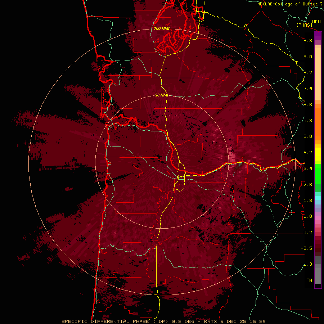Image resolution: width=324 pixels, height=324 pixels.
Task: Pick the bright green band of the color scale
Action: pos(318,174)
